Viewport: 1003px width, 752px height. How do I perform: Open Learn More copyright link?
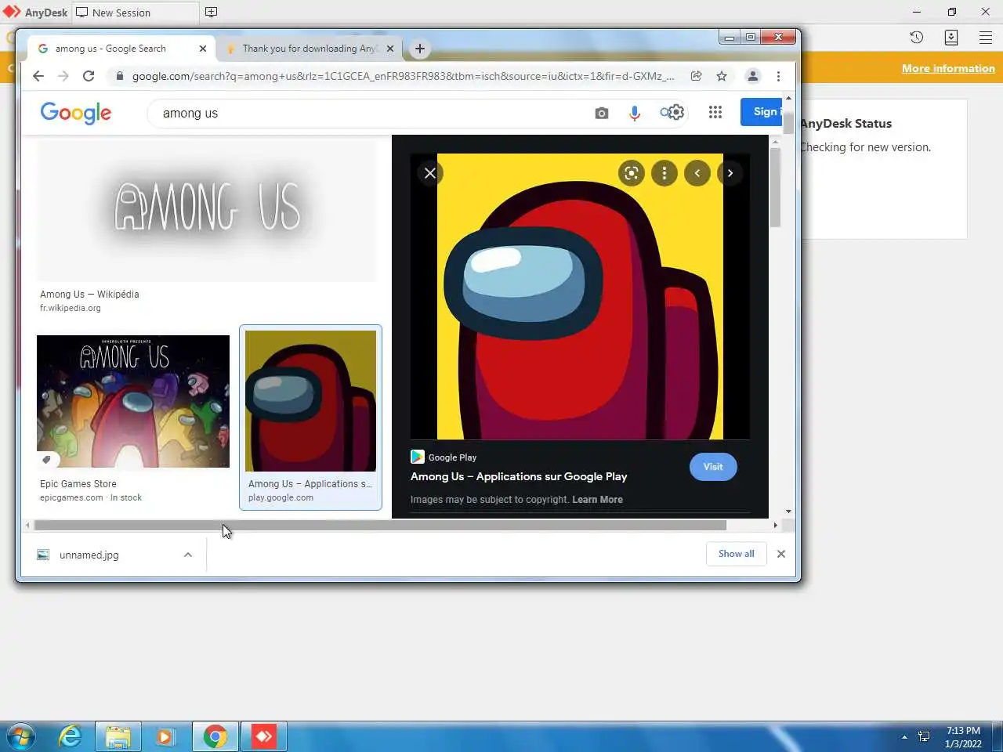[597, 500]
